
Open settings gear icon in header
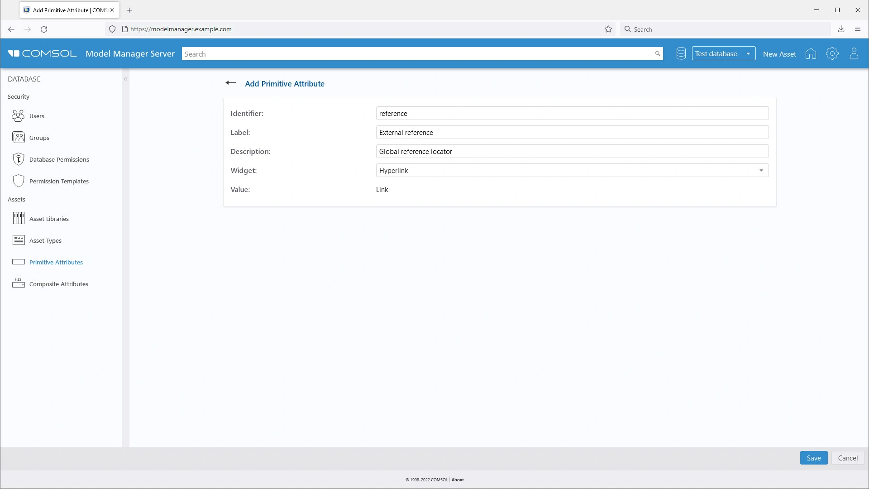point(832,54)
